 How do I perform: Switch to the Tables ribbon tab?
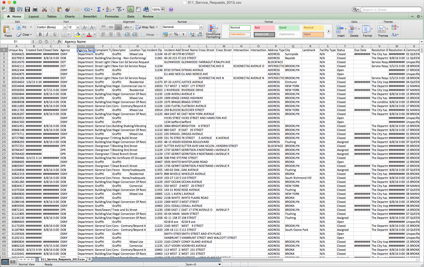(52, 17)
